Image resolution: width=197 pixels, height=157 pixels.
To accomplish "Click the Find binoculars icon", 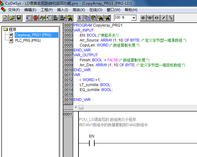I will [x=100, y=18].
